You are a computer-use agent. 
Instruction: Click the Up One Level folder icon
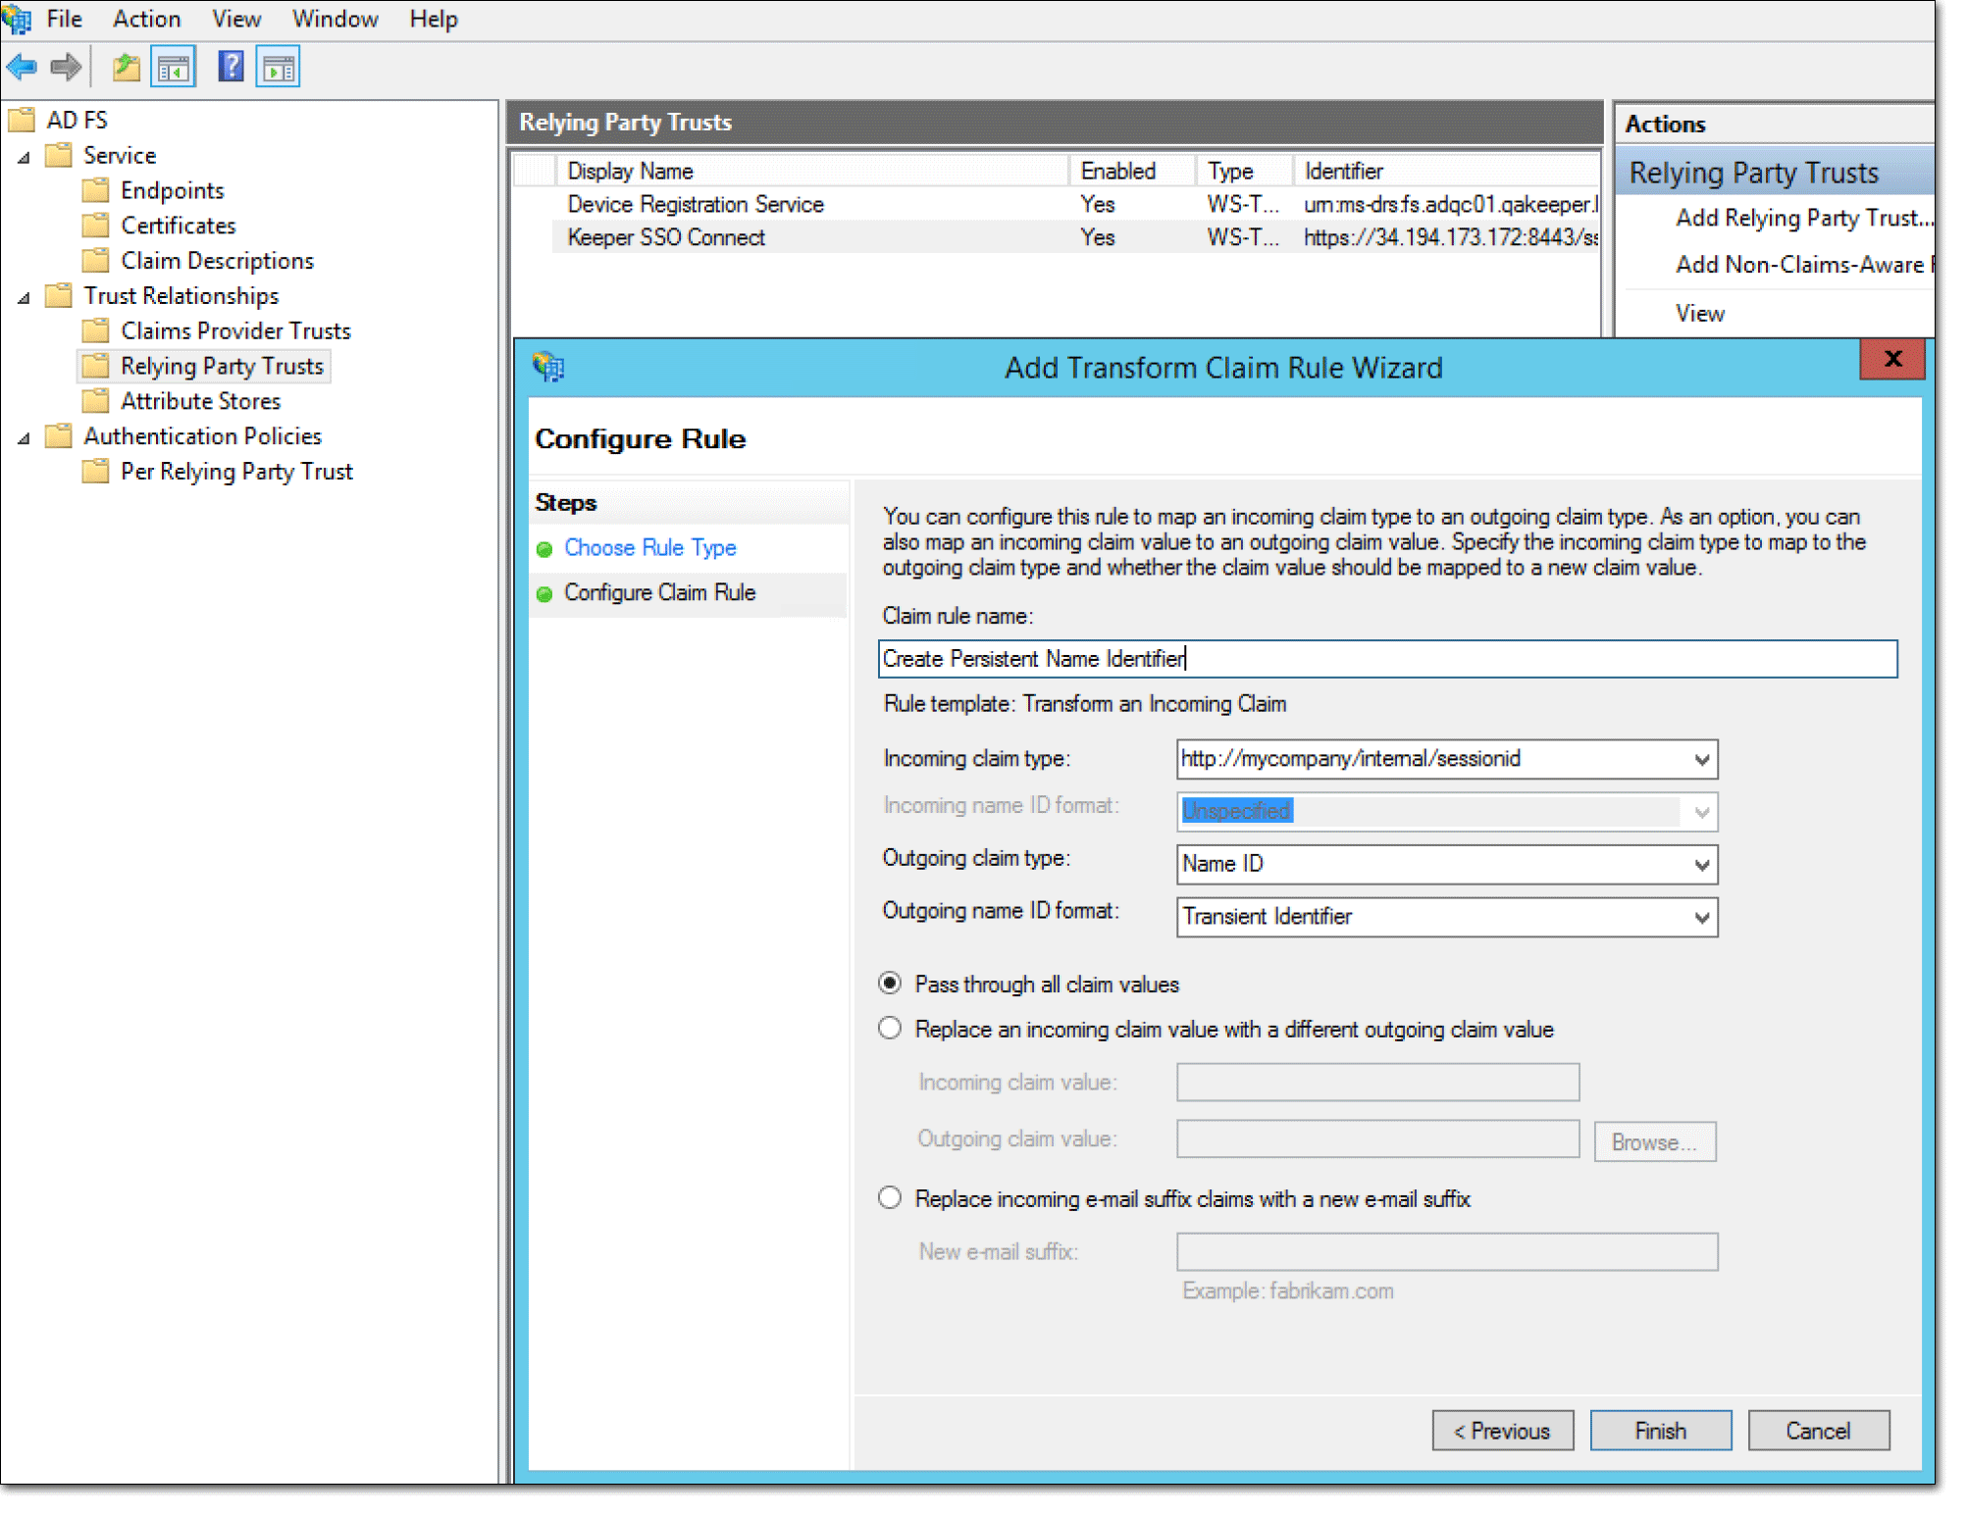126,66
